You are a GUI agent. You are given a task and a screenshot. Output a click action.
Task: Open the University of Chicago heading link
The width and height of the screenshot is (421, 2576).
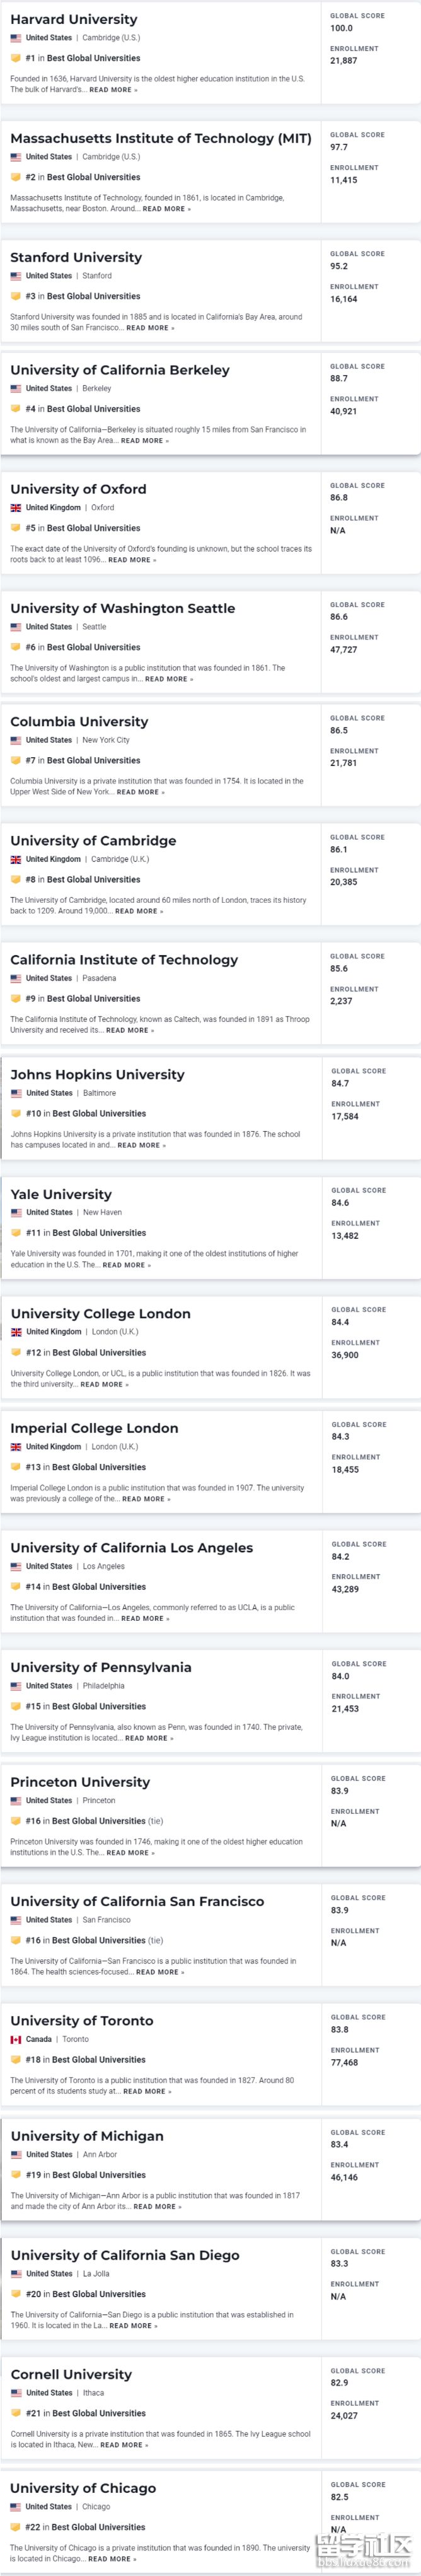[x=83, y=2488]
